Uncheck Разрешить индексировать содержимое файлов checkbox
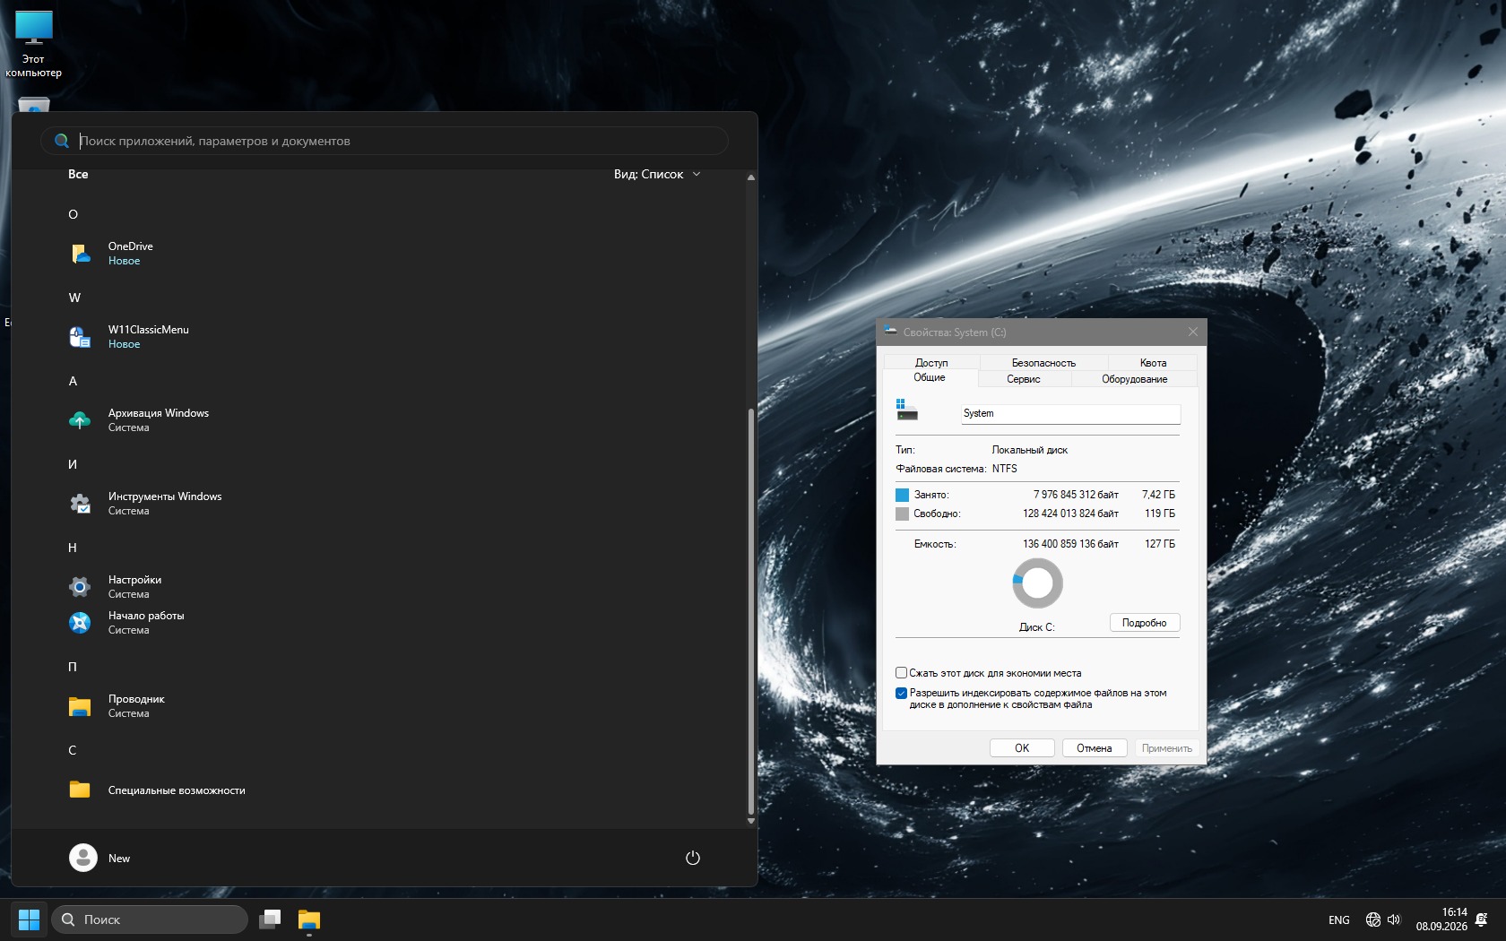The width and height of the screenshot is (1506, 941). point(901,693)
